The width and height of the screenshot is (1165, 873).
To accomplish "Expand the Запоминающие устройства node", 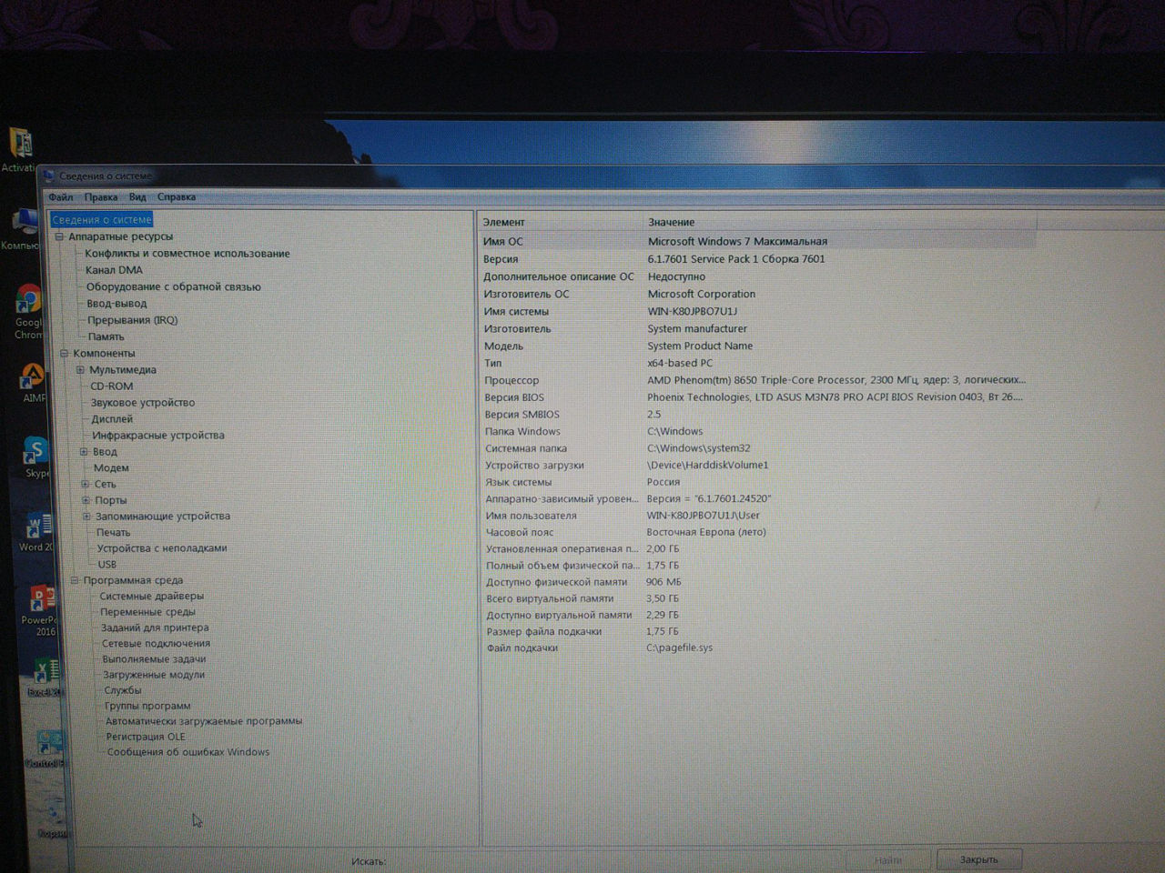I will click(x=86, y=517).
